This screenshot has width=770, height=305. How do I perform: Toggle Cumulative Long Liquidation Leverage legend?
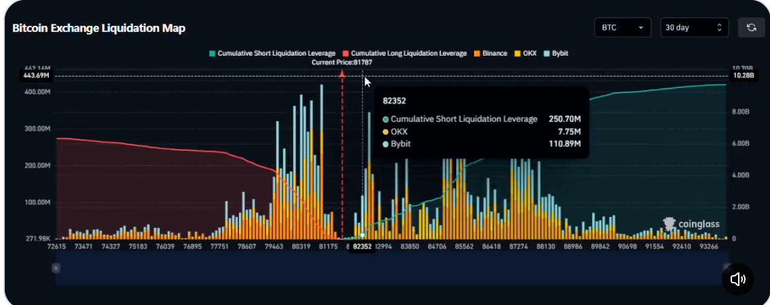pos(405,53)
